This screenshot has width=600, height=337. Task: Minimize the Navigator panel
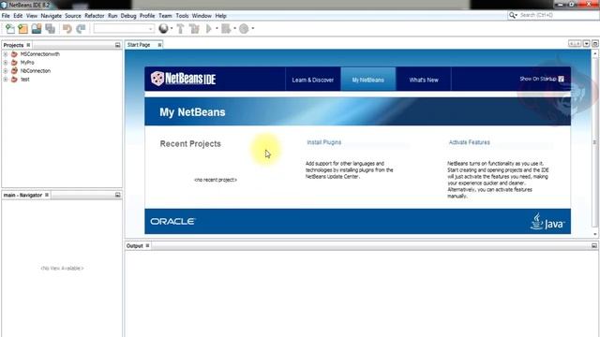pos(117,195)
